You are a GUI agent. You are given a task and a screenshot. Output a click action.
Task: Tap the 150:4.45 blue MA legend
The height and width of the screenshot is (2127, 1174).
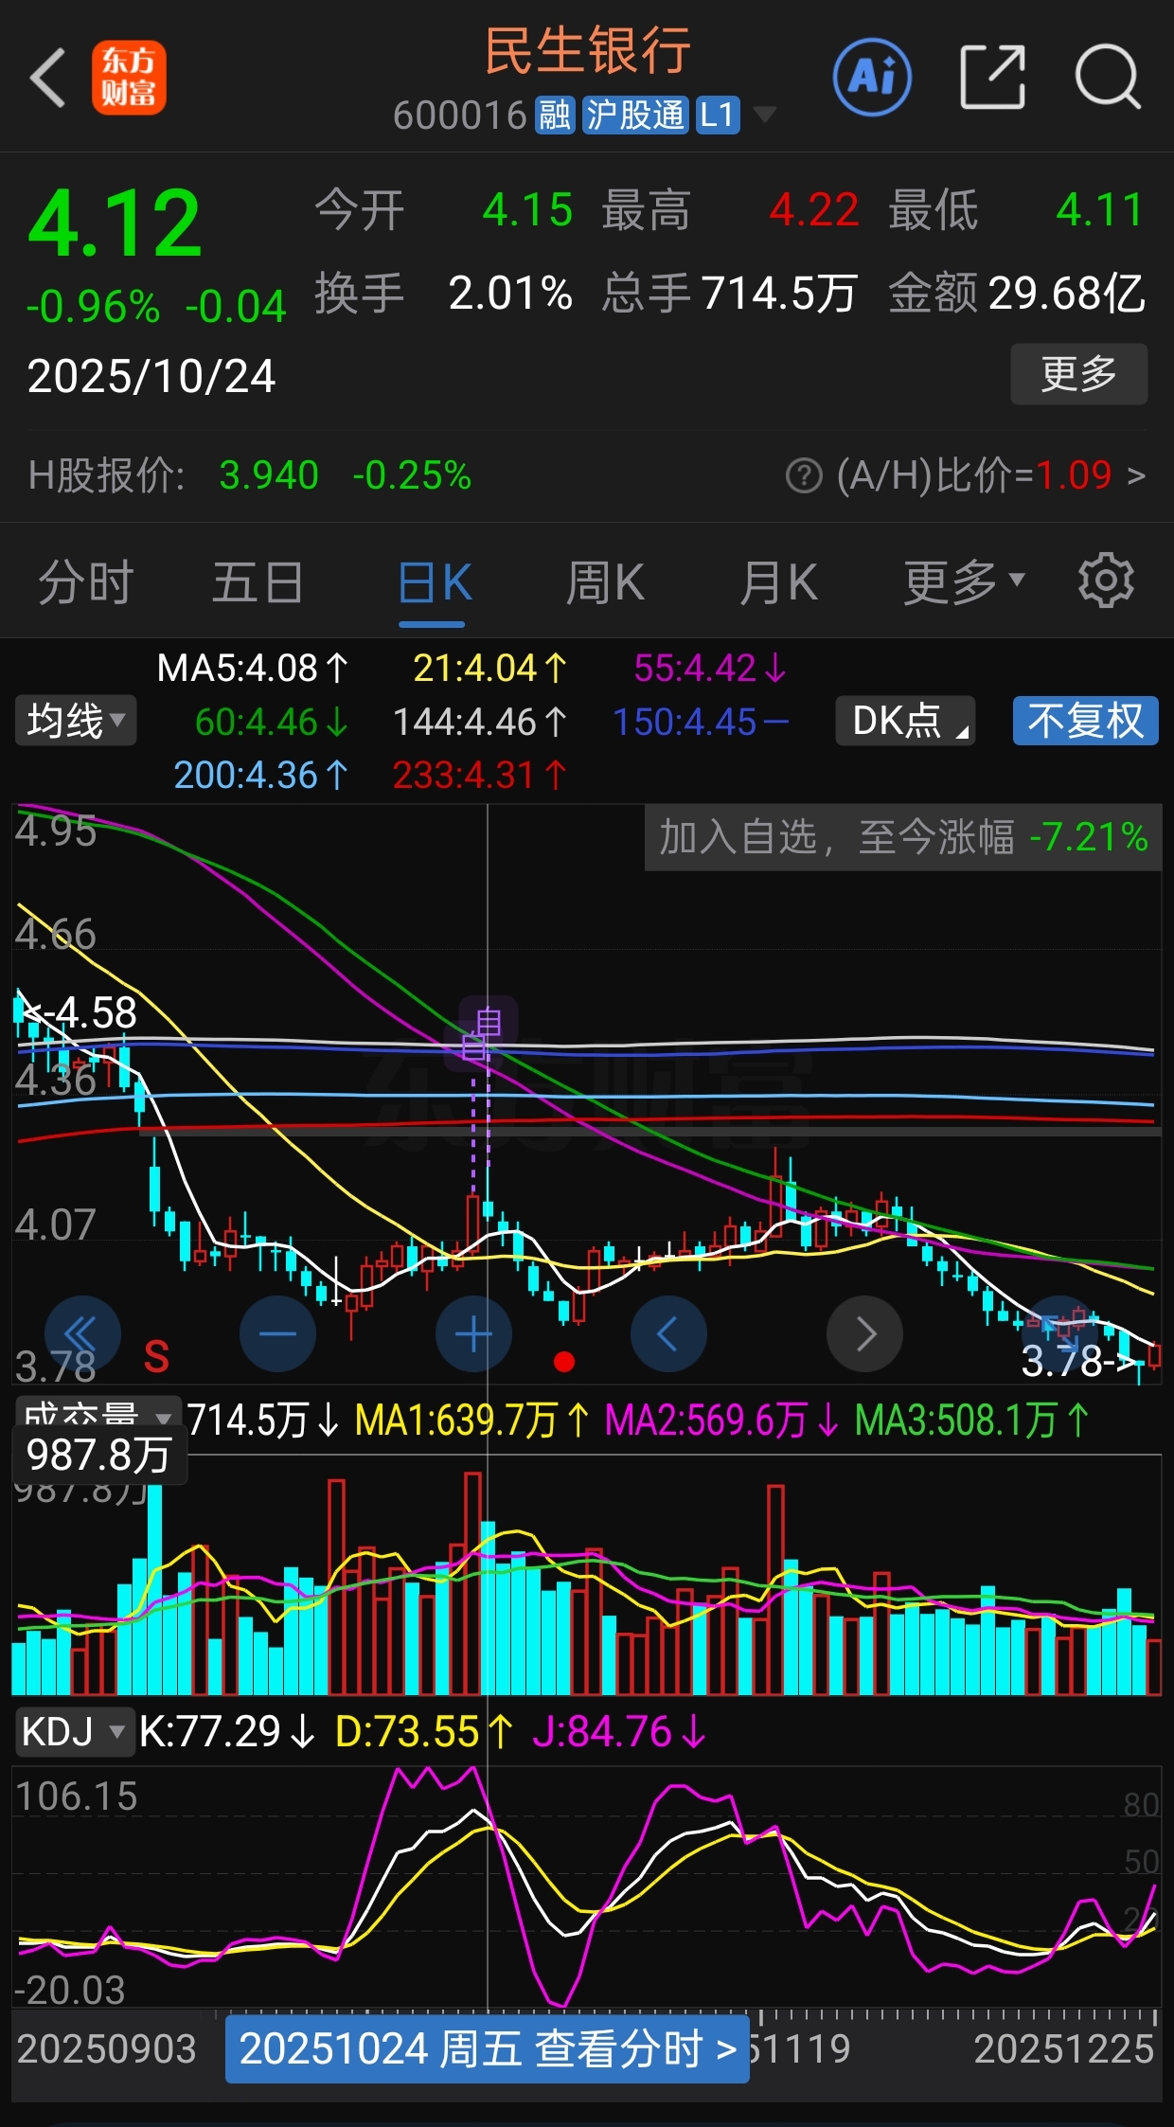pos(701,722)
